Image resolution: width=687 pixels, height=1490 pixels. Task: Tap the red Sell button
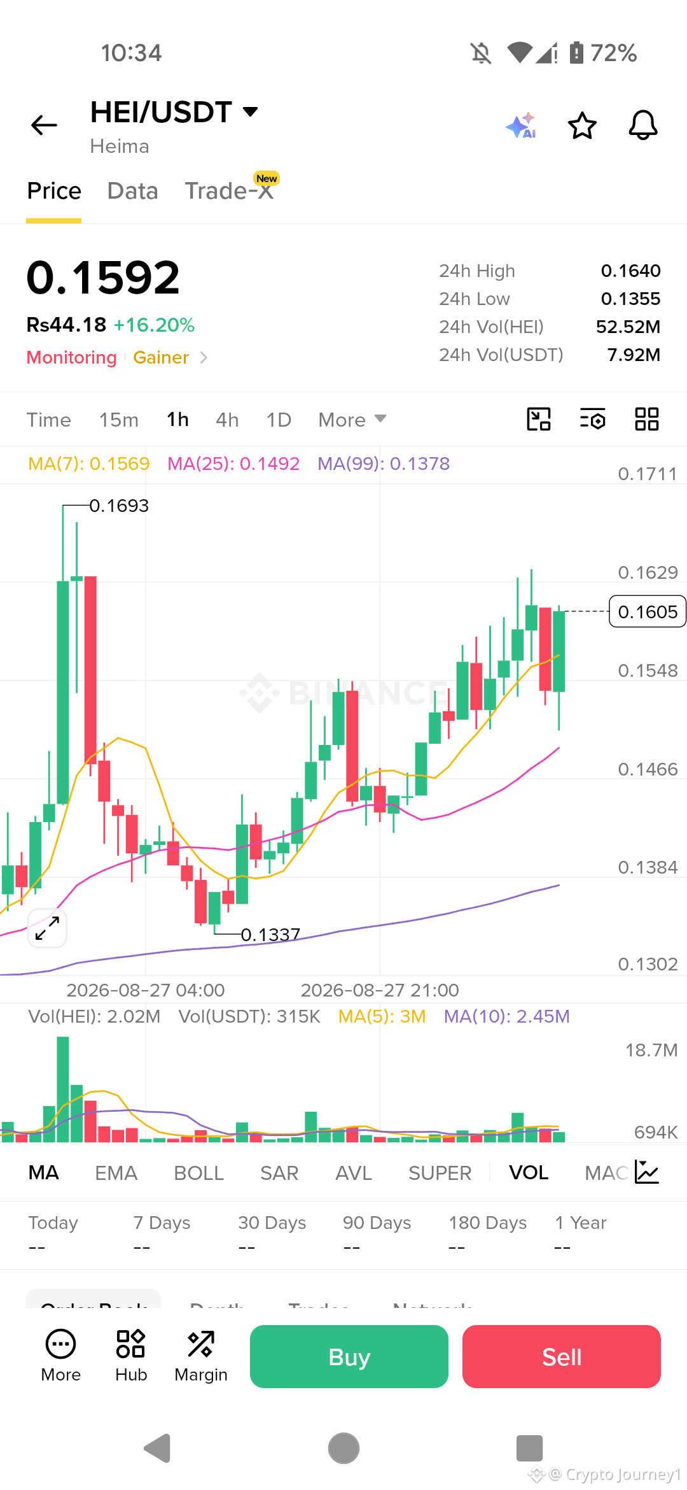point(562,1356)
